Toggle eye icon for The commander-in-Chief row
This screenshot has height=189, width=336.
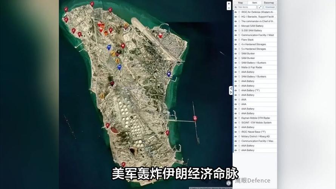pyautogui.click(x=236, y=22)
